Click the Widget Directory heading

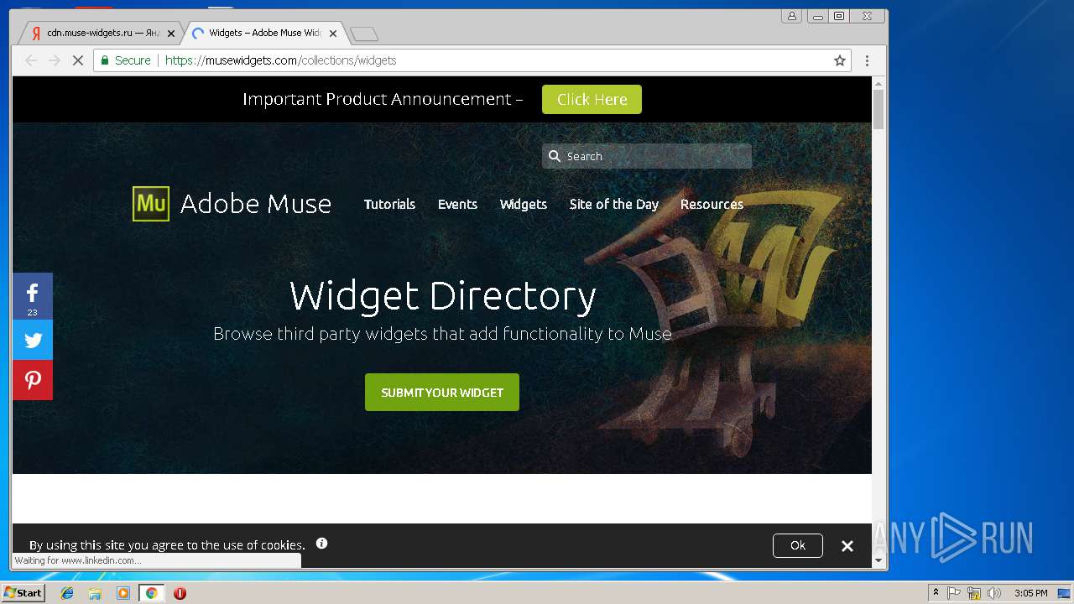pyautogui.click(x=442, y=295)
